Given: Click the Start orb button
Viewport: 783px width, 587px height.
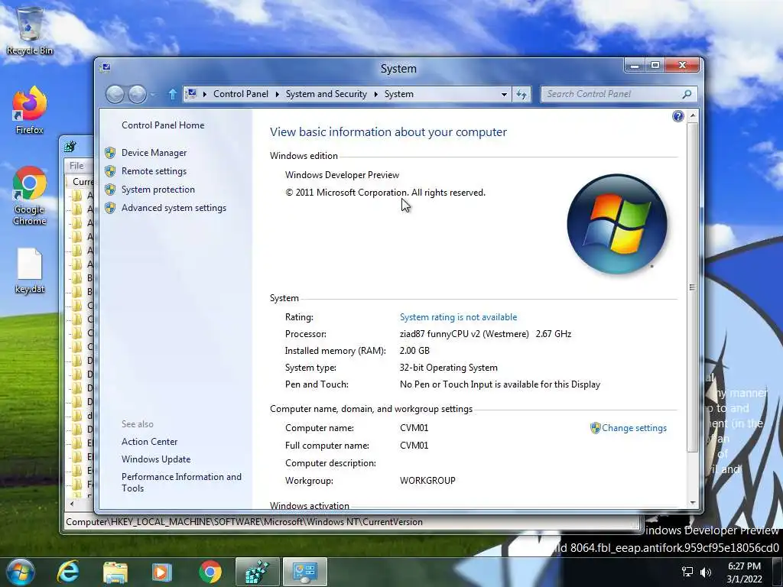Looking at the screenshot, I should click(20, 572).
